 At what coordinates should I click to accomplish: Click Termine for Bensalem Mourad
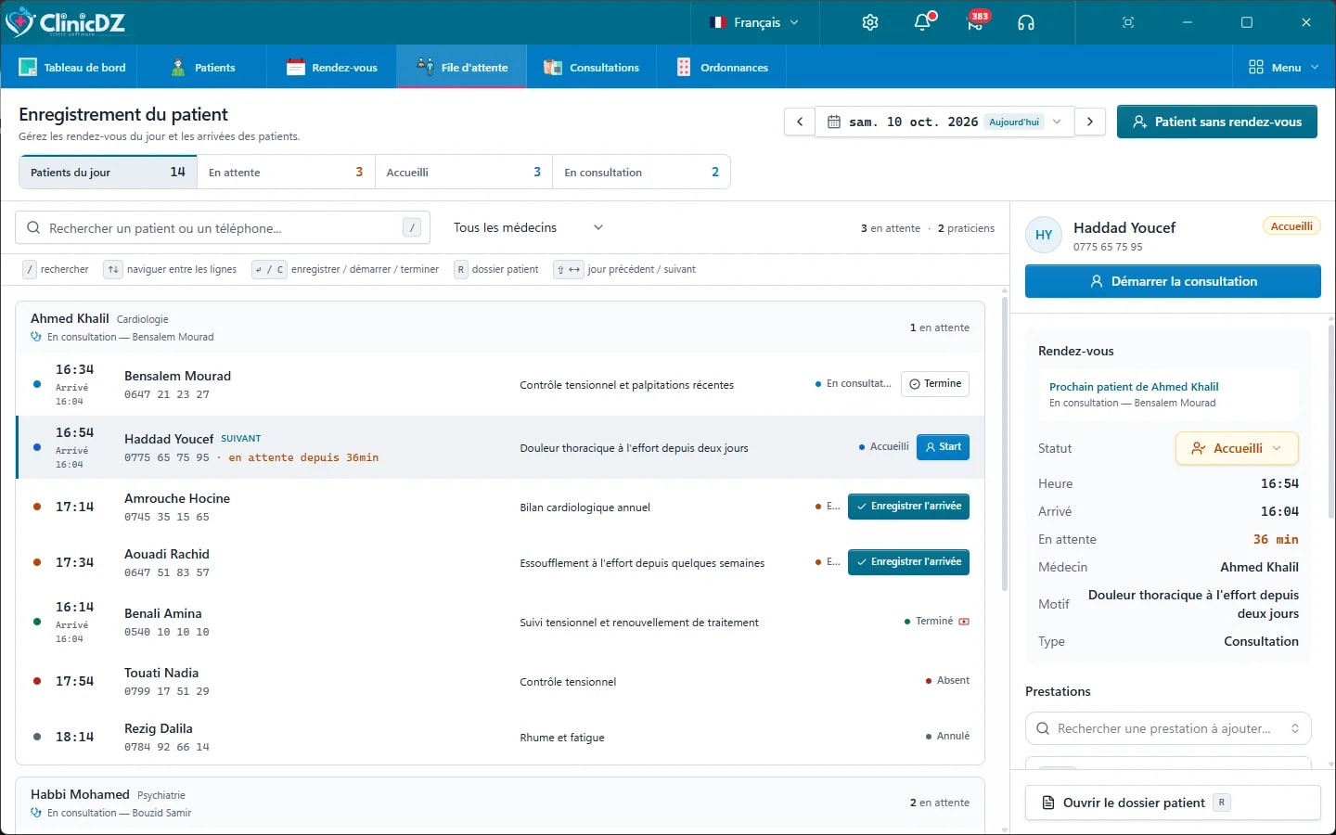tap(935, 384)
